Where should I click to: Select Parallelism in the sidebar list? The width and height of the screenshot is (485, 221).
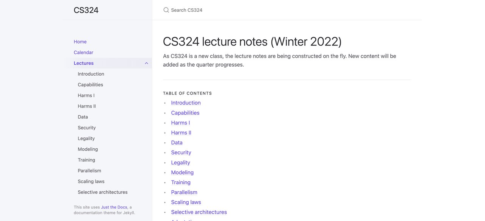(x=89, y=171)
